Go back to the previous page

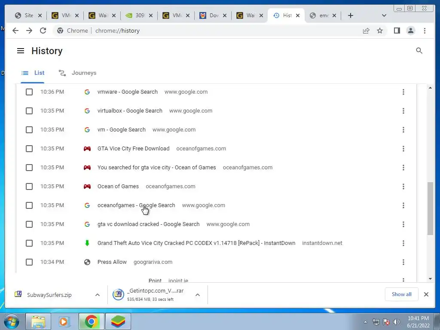pos(15,31)
